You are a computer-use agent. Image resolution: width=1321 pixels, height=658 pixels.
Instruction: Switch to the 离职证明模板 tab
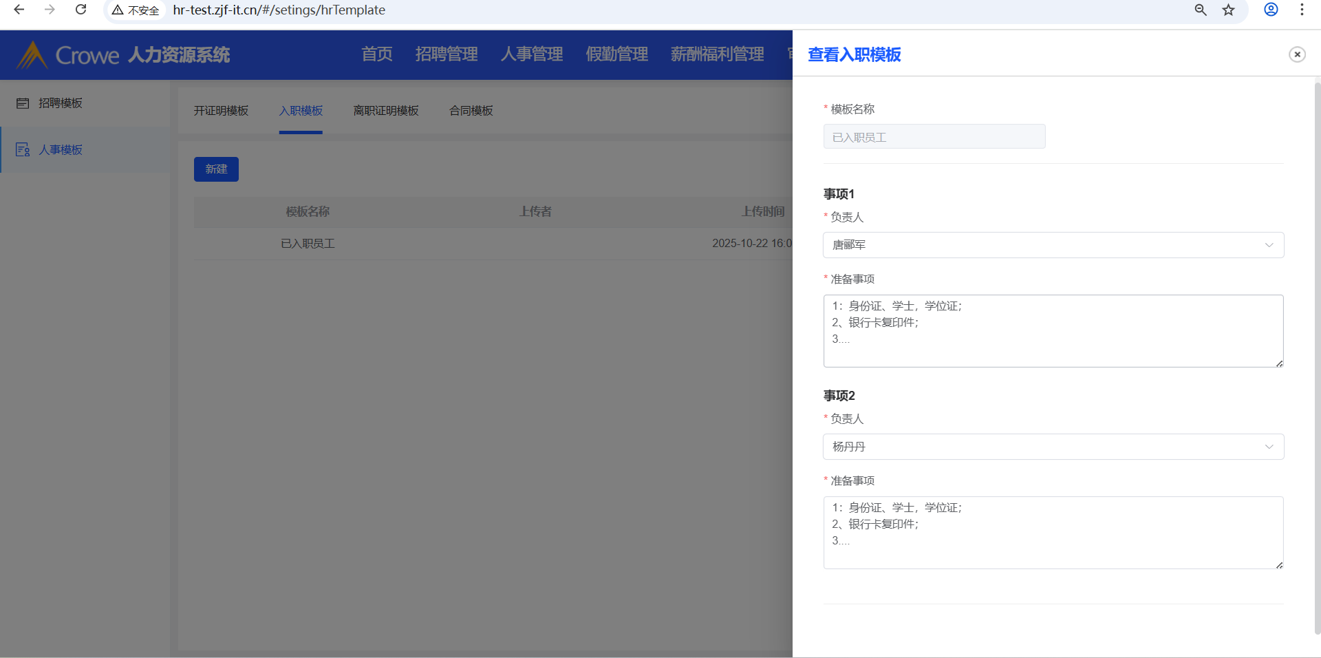pyautogui.click(x=385, y=111)
